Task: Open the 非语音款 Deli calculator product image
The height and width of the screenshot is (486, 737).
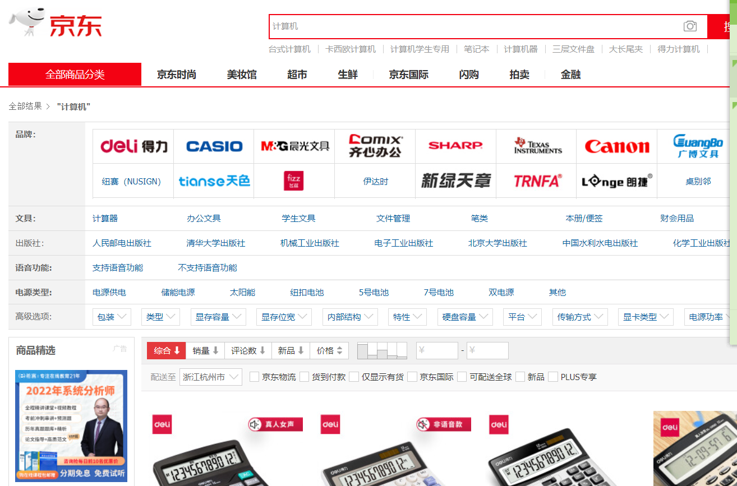Action: coord(397,449)
